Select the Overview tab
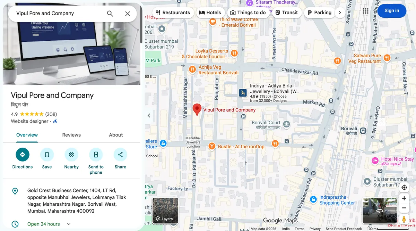The image size is (416, 231). (27, 135)
